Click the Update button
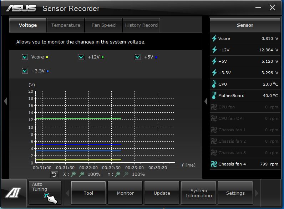Image resolution: width=284 pixels, height=209 pixels. click(162, 193)
